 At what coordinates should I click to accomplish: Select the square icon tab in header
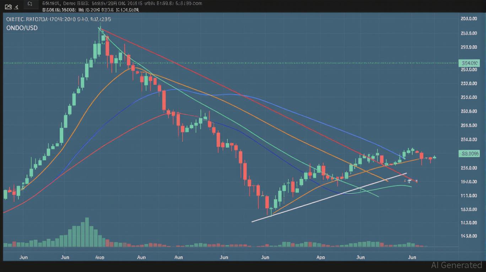pyautogui.click(x=30, y=5)
